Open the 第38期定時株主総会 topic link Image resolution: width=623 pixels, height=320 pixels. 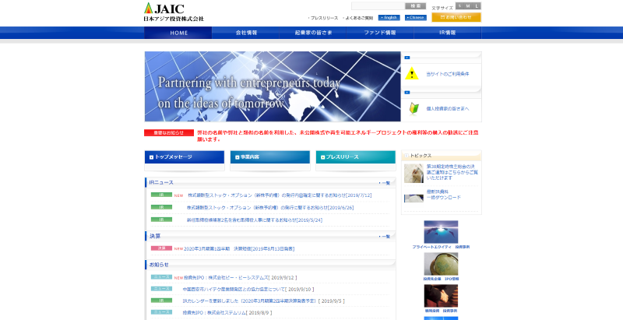[452, 172]
